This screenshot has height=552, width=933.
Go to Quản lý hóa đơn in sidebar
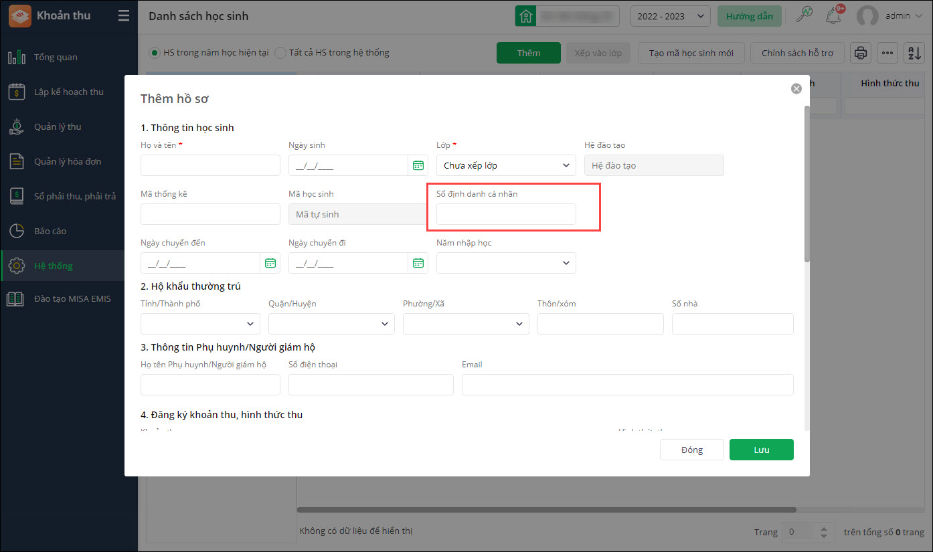(68, 161)
